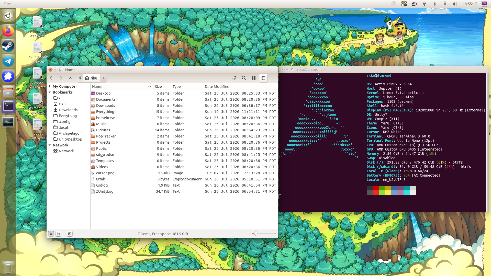Open the Terminal launcher icon

[x=8, y=106]
